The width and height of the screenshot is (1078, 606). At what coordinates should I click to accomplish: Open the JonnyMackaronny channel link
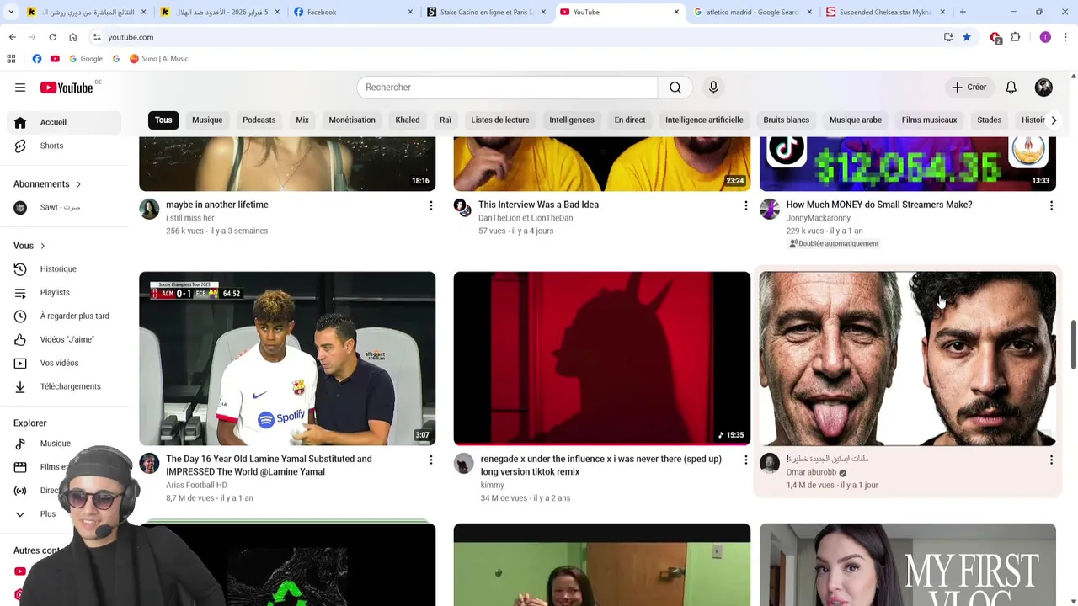point(819,218)
